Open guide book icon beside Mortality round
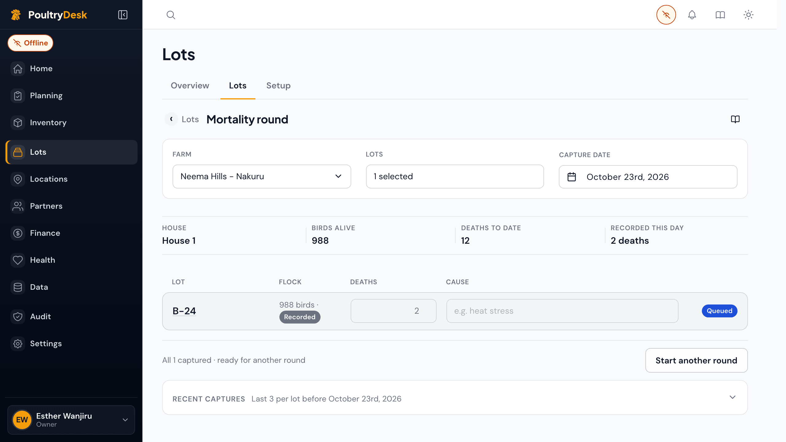The image size is (786, 442). click(735, 119)
